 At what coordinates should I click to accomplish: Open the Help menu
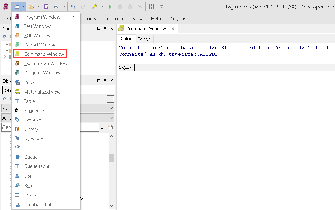pyautogui.click(x=156, y=19)
